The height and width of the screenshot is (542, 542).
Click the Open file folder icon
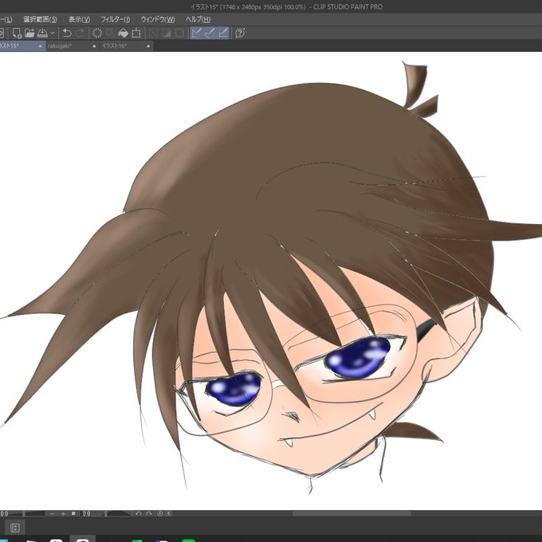click(29, 33)
